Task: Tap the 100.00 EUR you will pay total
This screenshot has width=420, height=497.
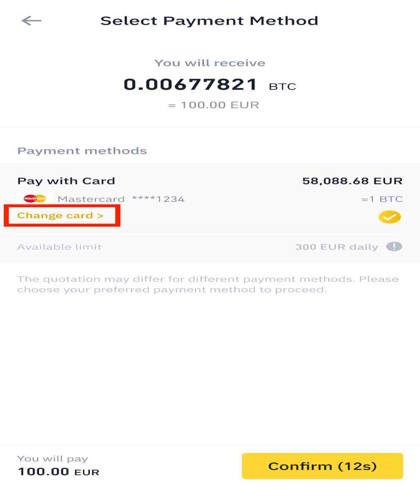Action: point(58,472)
